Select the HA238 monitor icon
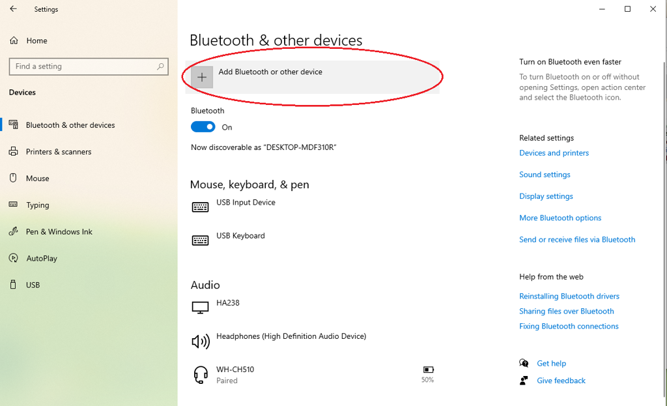Image resolution: width=667 pixels, height=406 pixels. tap(200, 307)
